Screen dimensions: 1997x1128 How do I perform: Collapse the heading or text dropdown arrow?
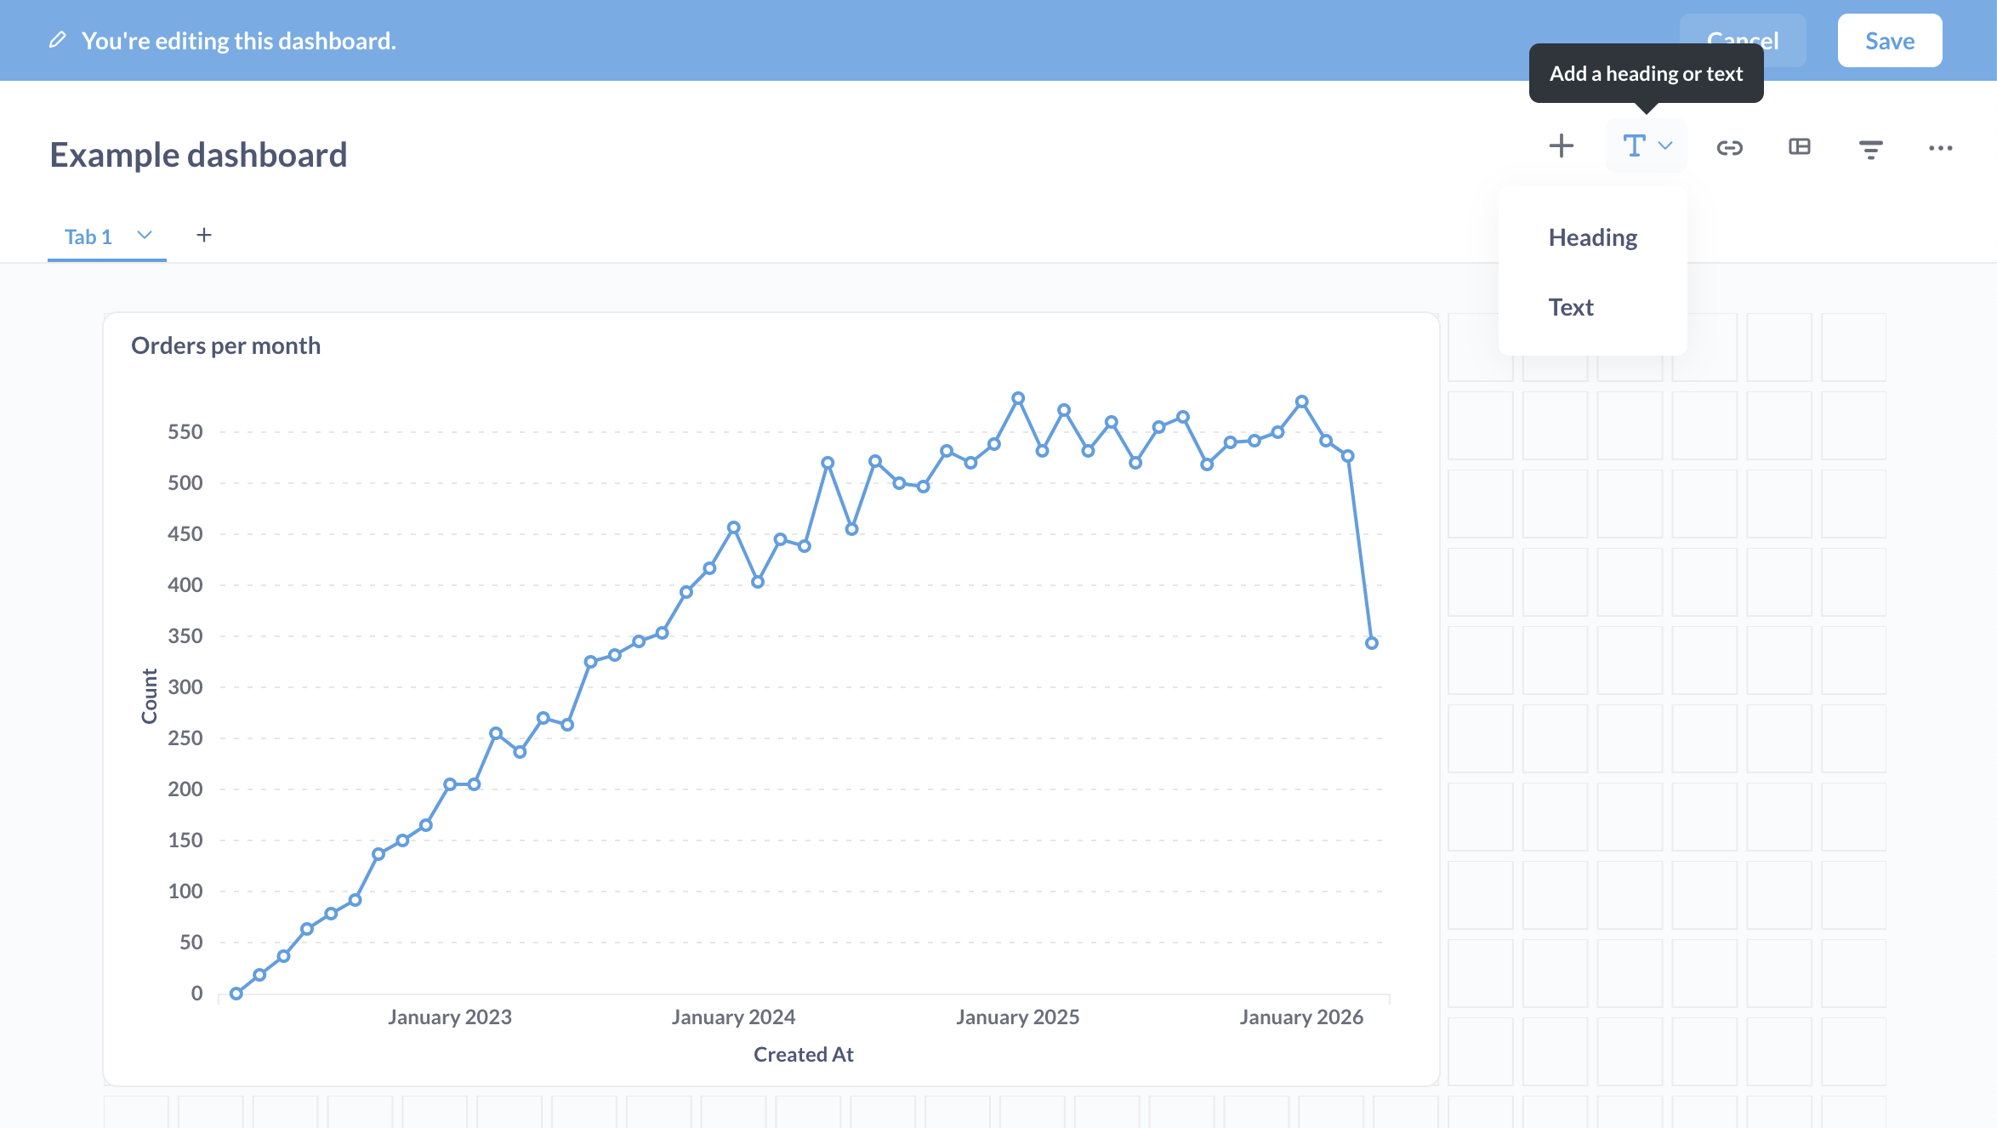1665,145
